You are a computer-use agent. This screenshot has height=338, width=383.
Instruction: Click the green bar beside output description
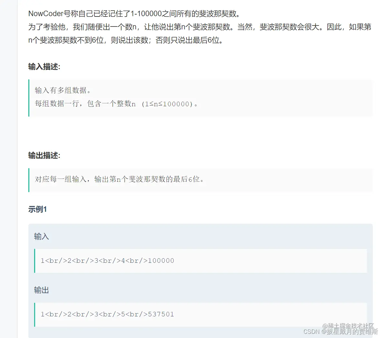click(x=29, y=180)
